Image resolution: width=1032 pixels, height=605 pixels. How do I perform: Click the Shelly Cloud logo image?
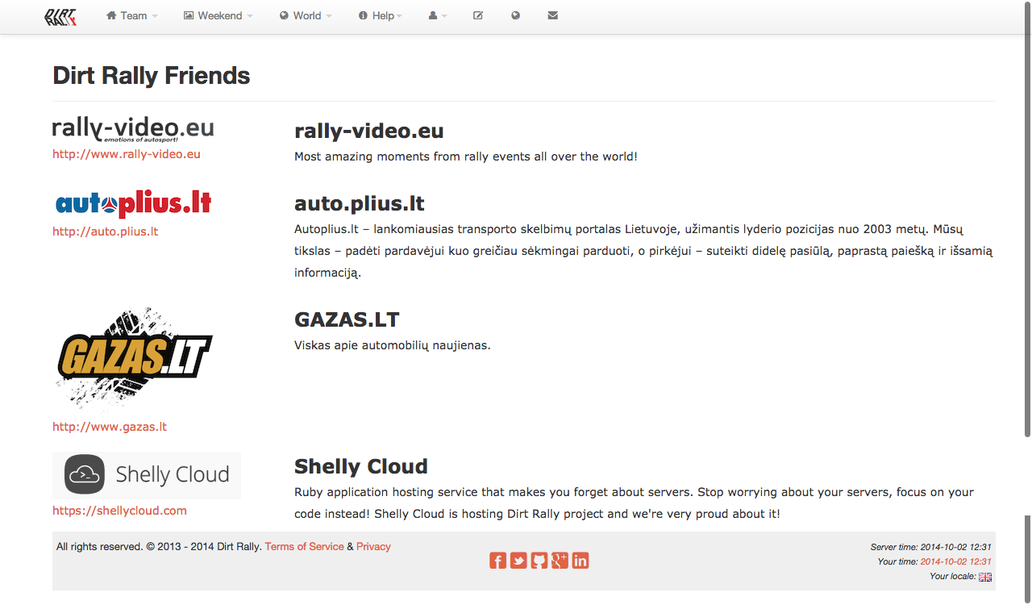(x=147, y=475)
